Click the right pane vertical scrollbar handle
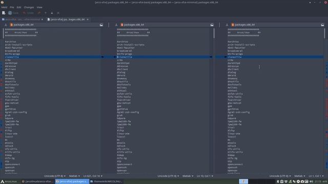Screen dimensions: 328x184 (324, 33)
